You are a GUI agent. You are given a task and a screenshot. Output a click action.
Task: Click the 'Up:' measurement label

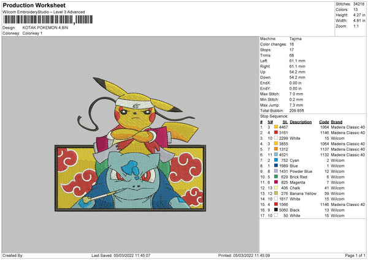point(263,72)
